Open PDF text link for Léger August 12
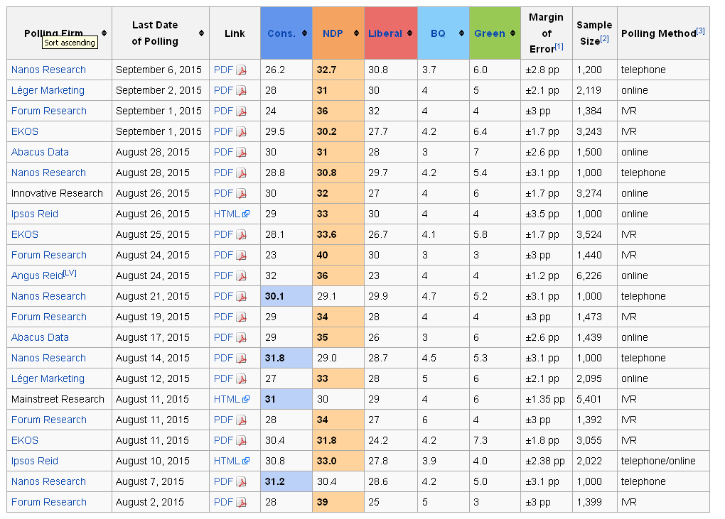Viewport: 725px width, 519px height. pyautogui.click(x=223, y=378)
